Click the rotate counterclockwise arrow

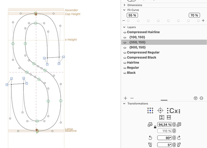tap(150, 138)
